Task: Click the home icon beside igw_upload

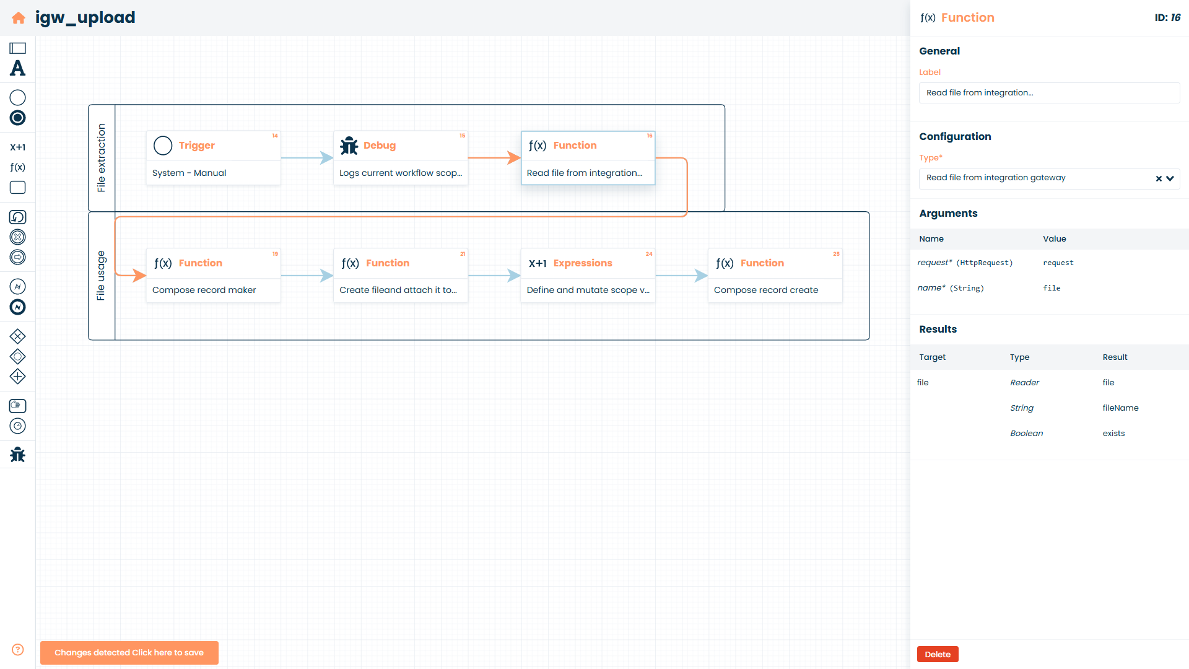Action: tap(19, 18)
